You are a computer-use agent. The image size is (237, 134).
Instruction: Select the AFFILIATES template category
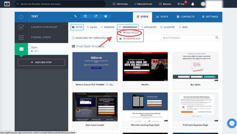click(149, 27)
